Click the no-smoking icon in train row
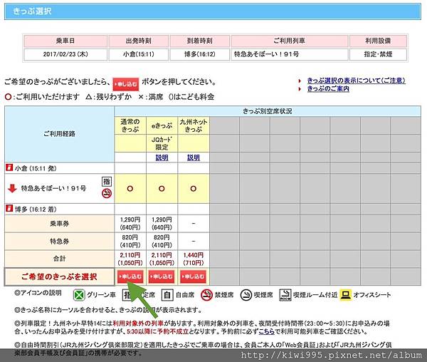 click(107, 193)
